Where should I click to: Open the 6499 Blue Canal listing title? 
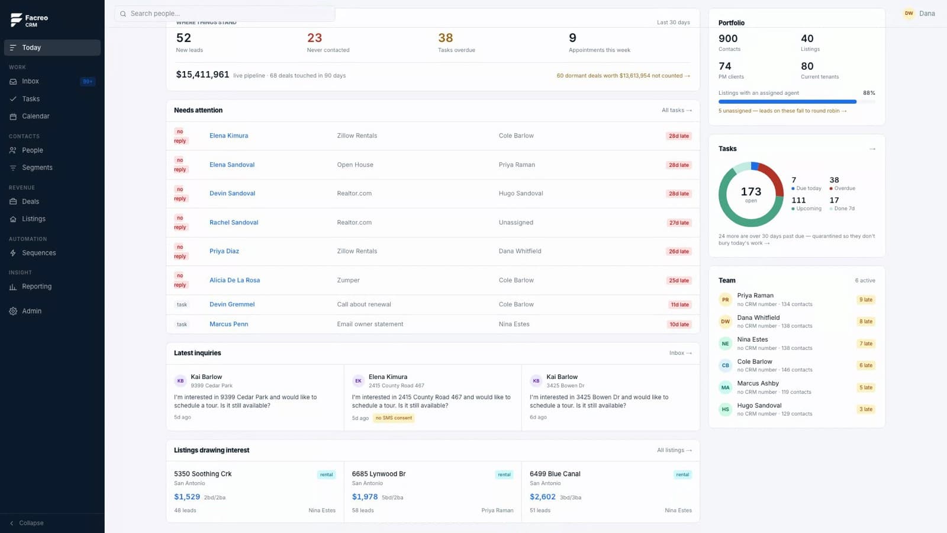[555, 474]
